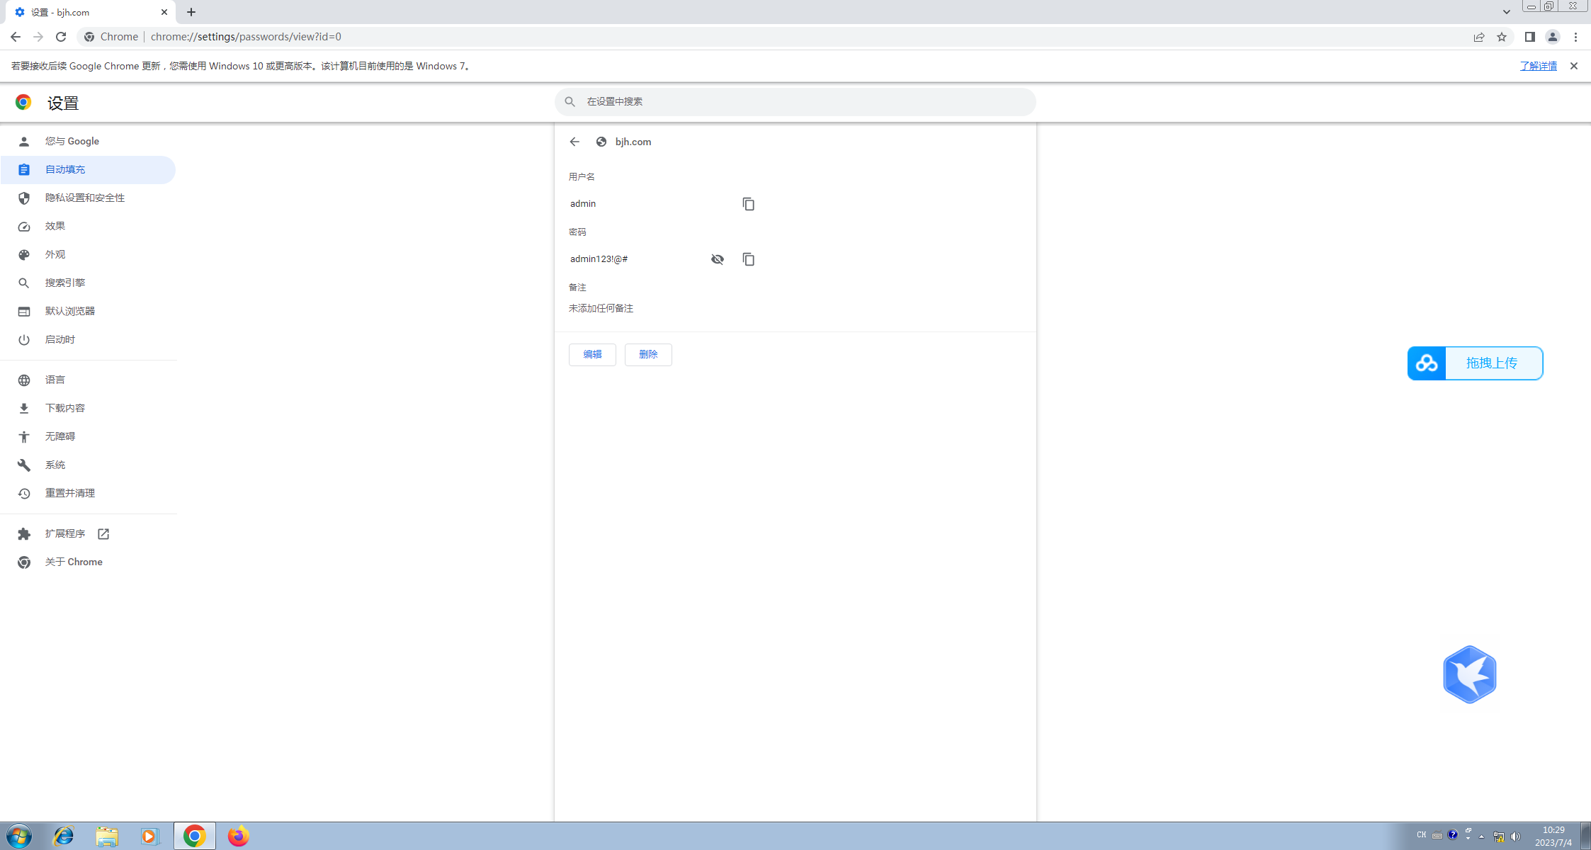Image resolution: width=1591 pixels, height=850 pixels.
Task: Select the Appearance settings section
Action: click(x=55, y=255)
